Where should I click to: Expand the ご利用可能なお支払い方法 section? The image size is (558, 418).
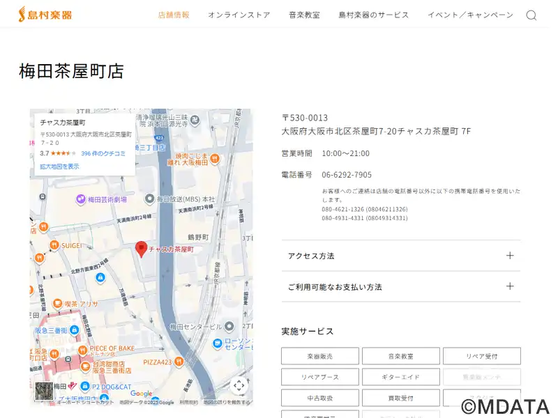tap(400, 286)
